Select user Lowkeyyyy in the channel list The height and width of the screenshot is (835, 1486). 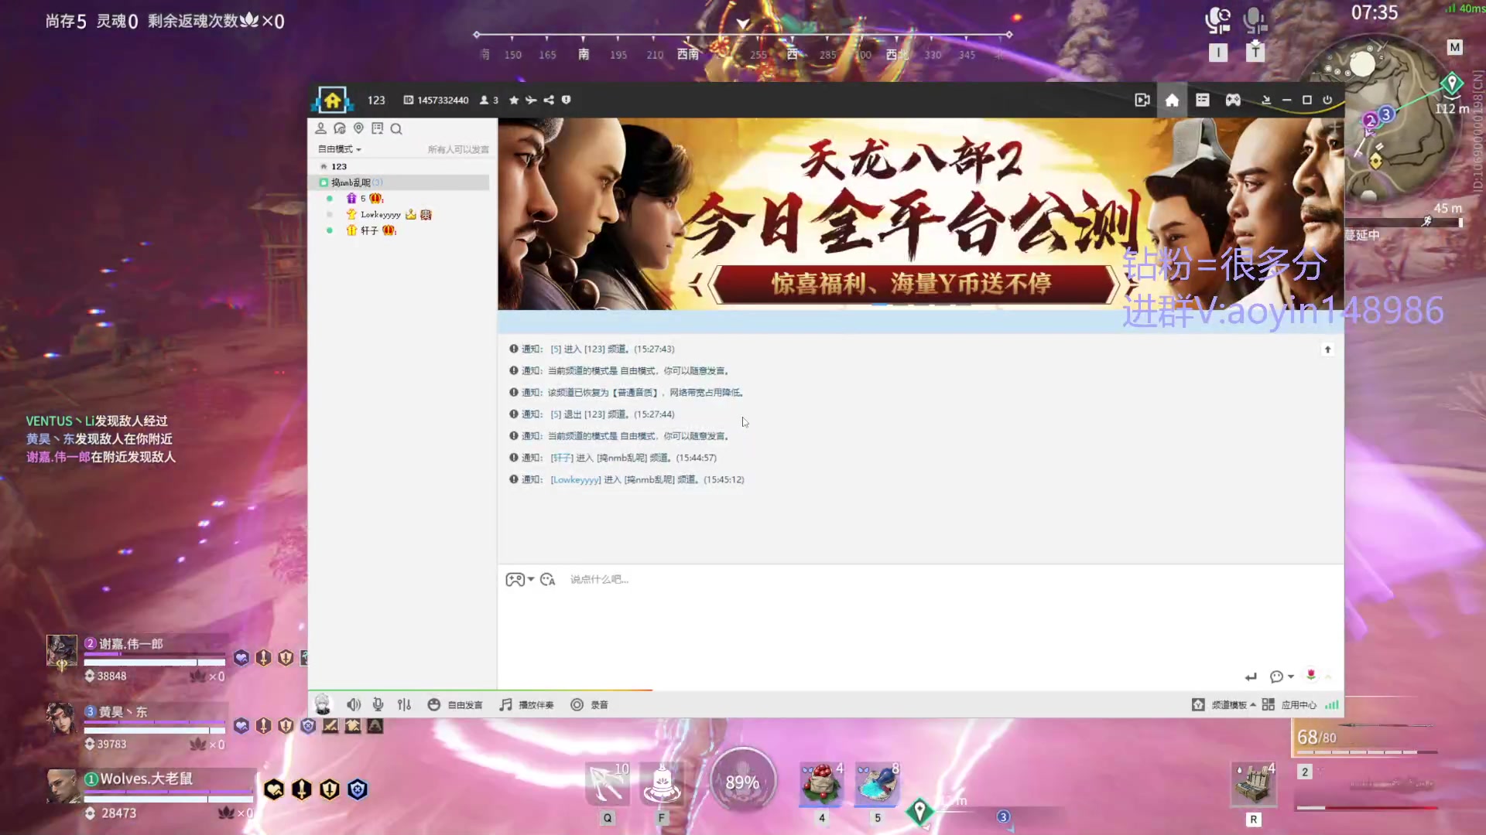coord(381,215)
